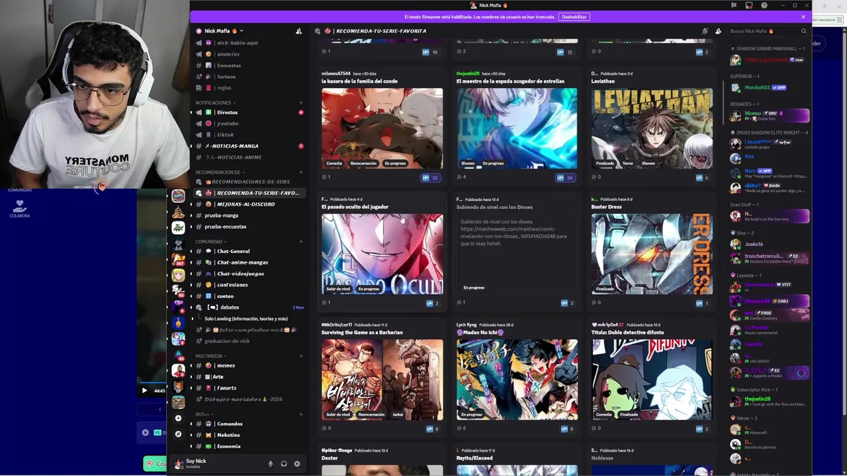Click the flag icon in the title bar
Screen dimensions: 847x476
tap(734, 5)
